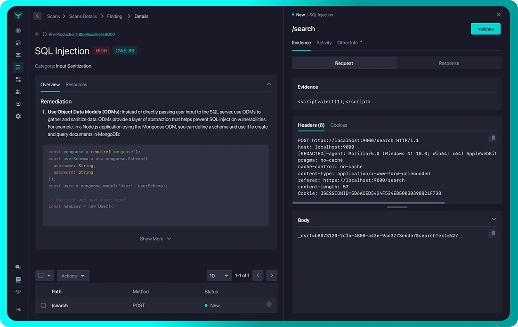The height and width of the screenshot is (327, 518).
Task: Tick the select-all checkbox
Action: pyautogui.click(x=41, y=275)
